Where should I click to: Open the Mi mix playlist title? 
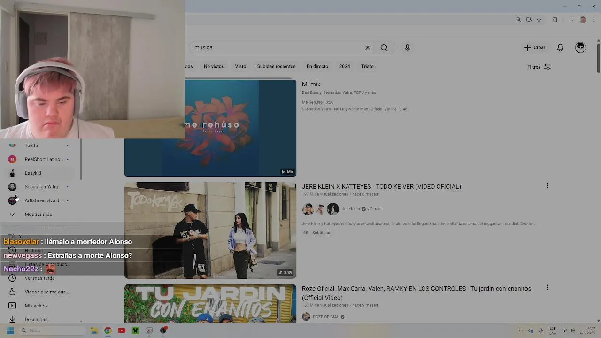(x=311, y=84)
